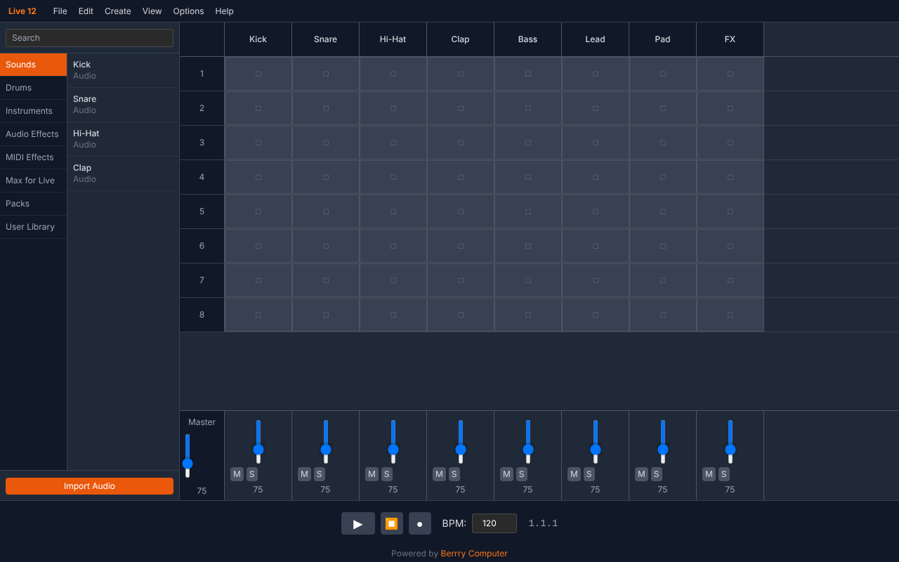This screenshot has height=562, width=899.
Task: Solo the Pad track with its S button
Action: pyautogui.click(x=656, y=474)
